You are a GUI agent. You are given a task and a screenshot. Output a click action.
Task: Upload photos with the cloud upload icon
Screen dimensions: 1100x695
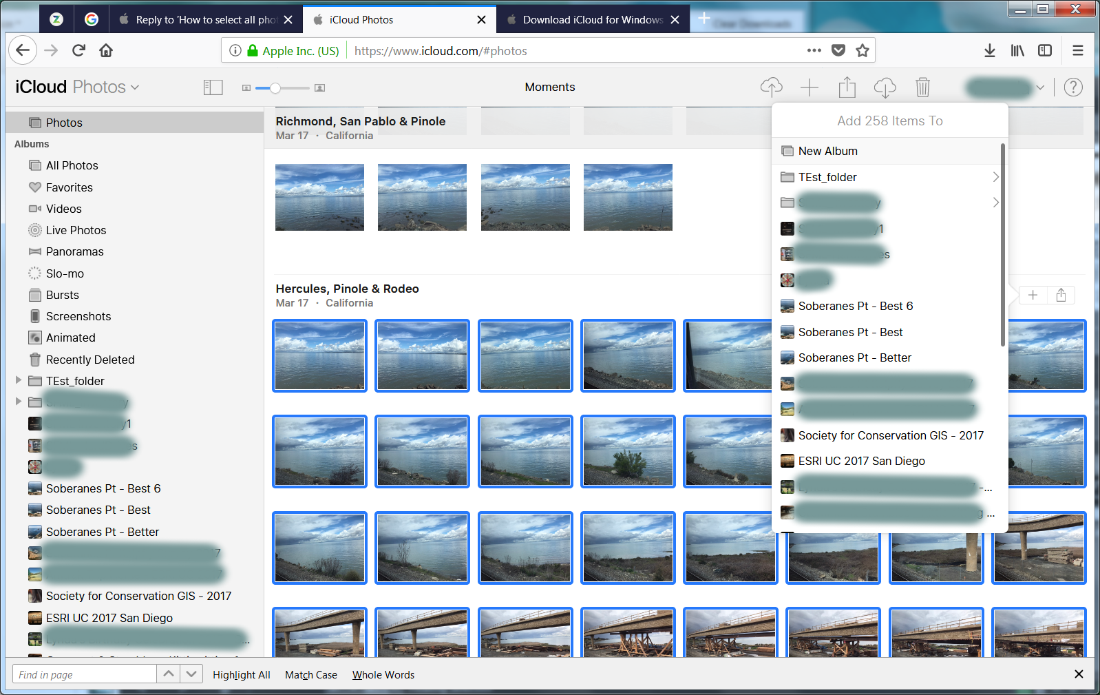(x=771, y=87)
